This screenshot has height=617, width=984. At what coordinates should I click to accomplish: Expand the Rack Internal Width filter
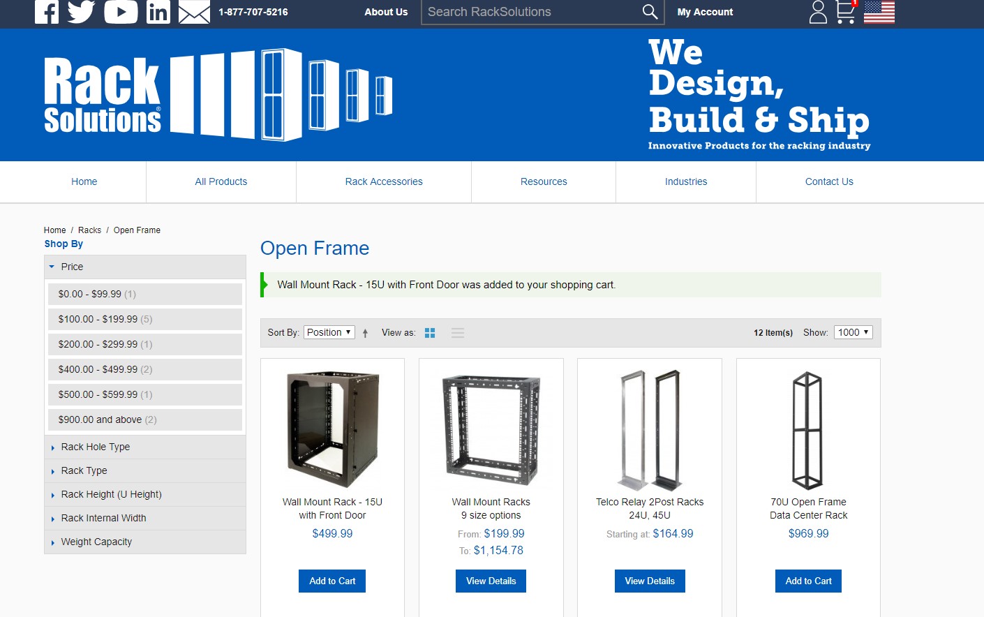(x=145, y=518)
